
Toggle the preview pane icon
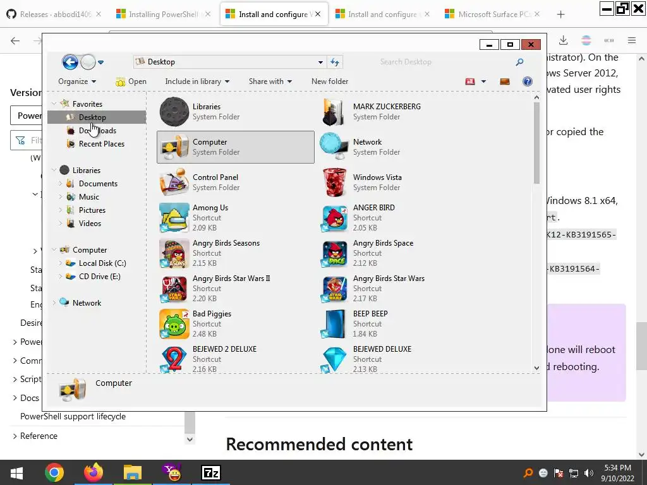[x=505, y=81]
